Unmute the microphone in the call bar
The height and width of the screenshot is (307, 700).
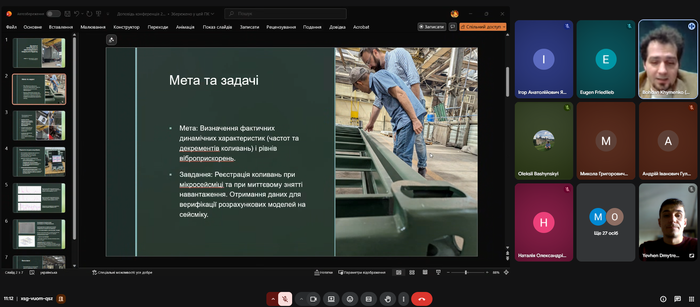click(x=285, y=299)
